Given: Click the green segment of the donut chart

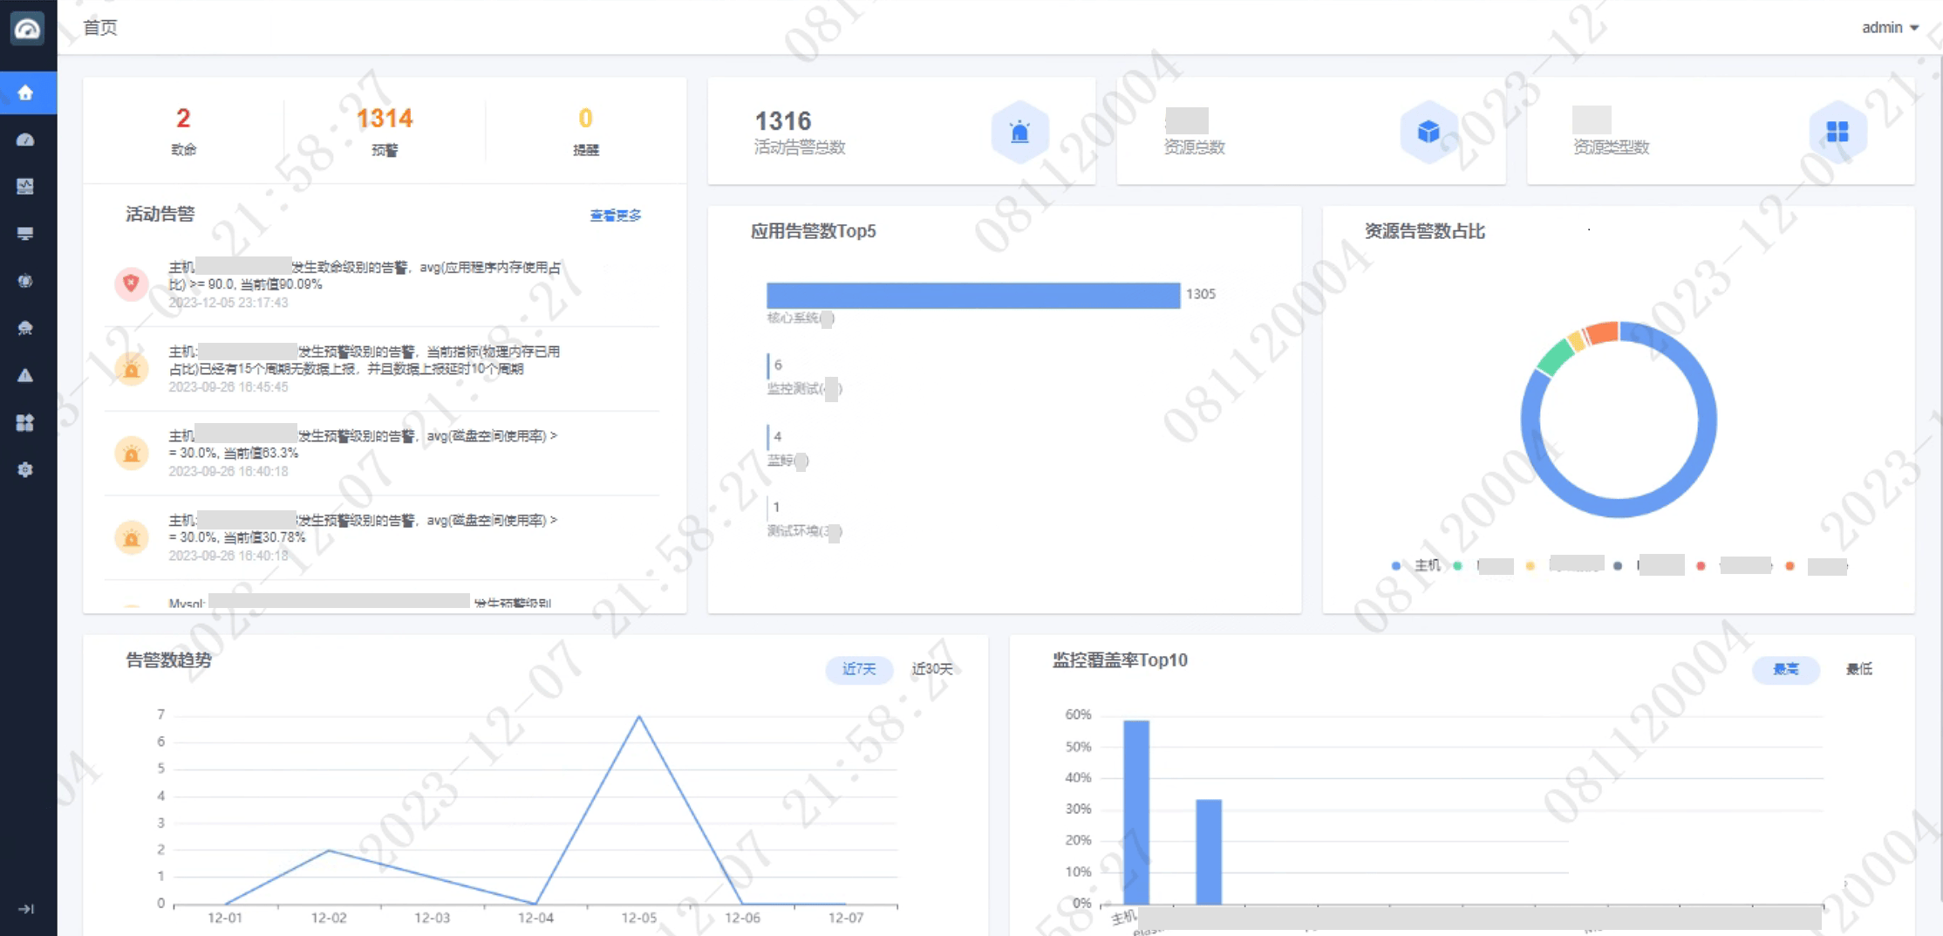Looking at the screenshot, I should (x=1554, y=357).
